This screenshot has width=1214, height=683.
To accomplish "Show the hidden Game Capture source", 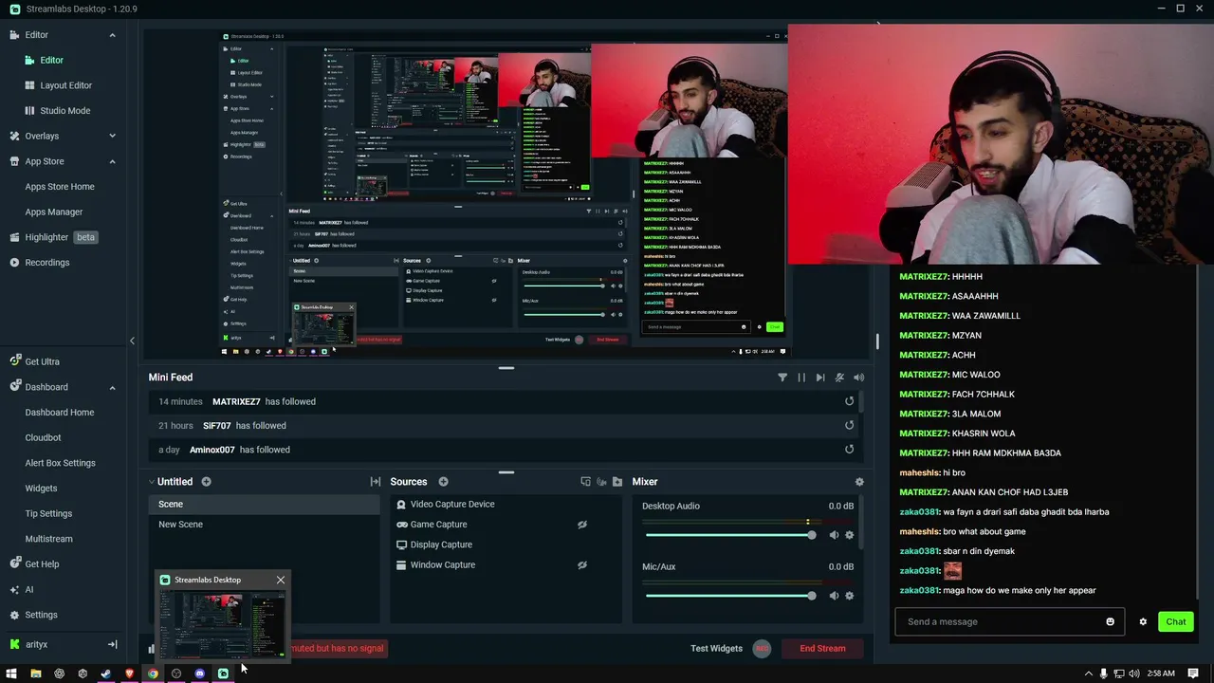I will tap(582, 525).
